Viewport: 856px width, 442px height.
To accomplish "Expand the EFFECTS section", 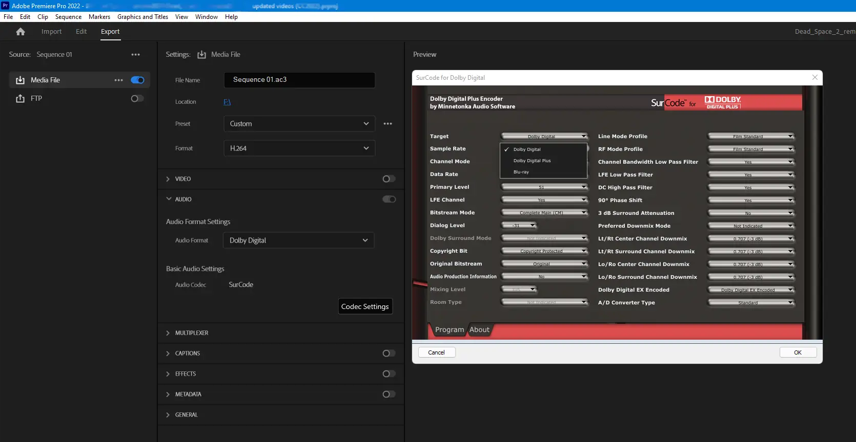I will pyautogui.click(x=168, y=374).
